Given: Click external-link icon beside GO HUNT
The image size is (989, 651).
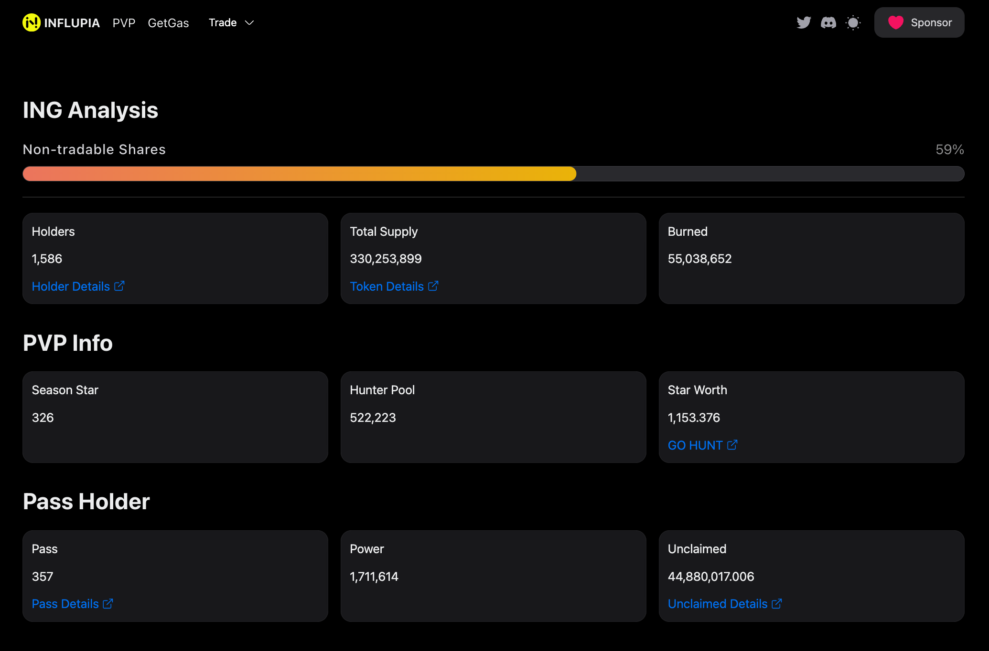Looking at the screenshot, I should pyautogui.click(x=732, y=445).
